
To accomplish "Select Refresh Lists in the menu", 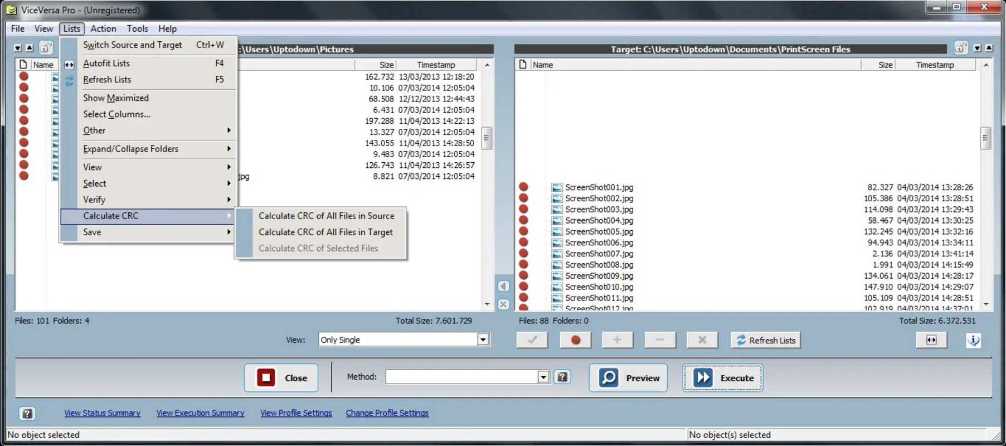I will point(148,80).
